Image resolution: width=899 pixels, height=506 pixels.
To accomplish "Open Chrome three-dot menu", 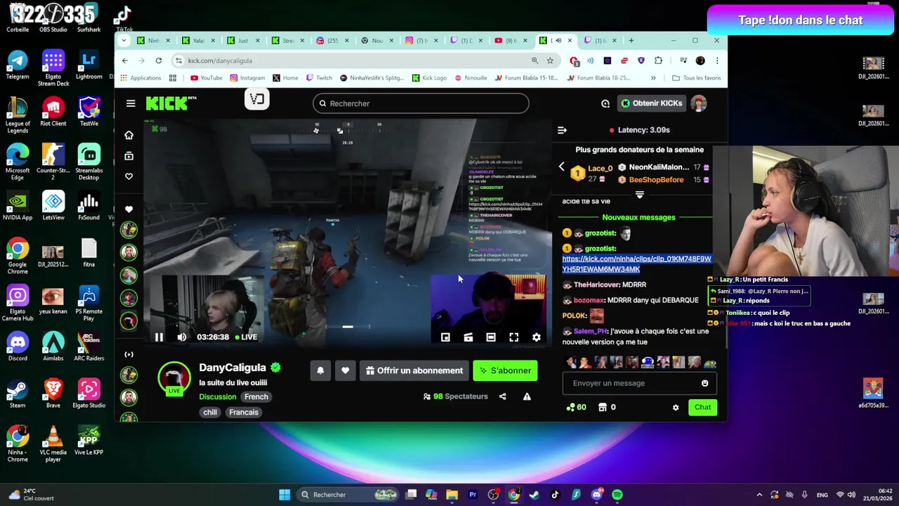I will [717, 60].
